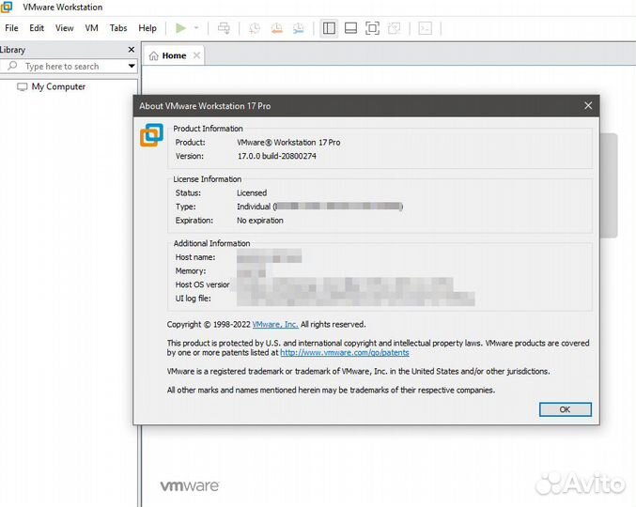This screenshot has width=636, height=507.
Task: Open the Snapshot Manager toolbar icon
Action: click(x=299, y=28)
